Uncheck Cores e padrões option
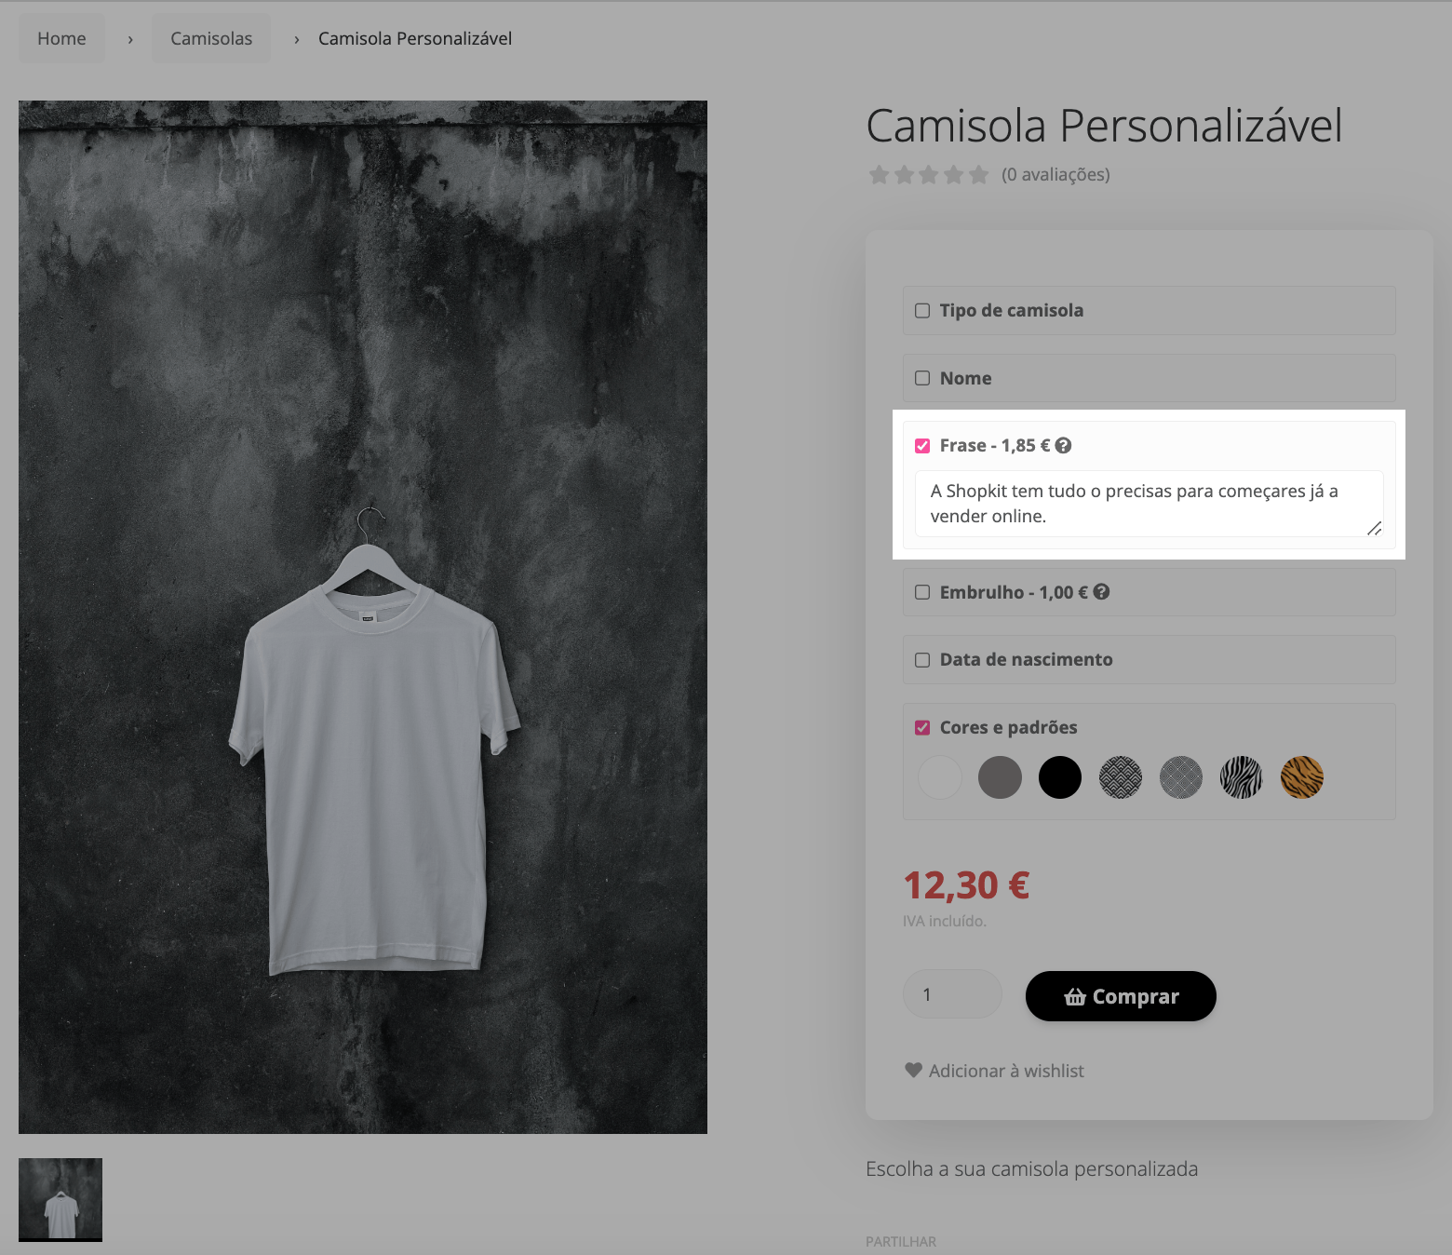1452x1255 pixels. pyautogui.click(x=922, y=728)
